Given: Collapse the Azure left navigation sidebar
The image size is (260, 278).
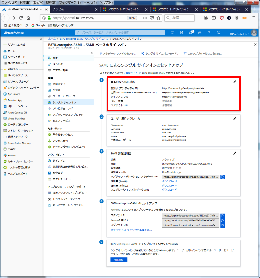Looking at the screenshot, I should coord(41,39).
